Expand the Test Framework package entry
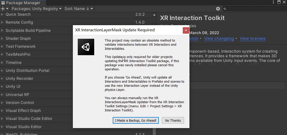Screen dimensions: 287x135 2,47
